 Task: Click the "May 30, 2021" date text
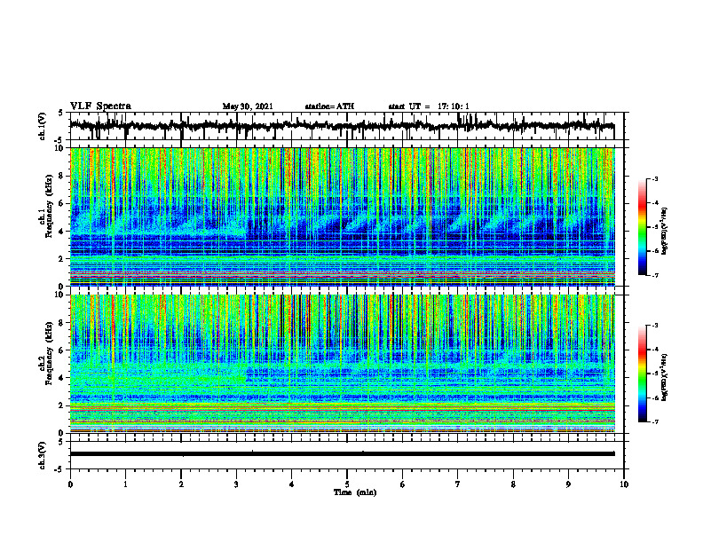pyautogui.click(x=248, y=106)
